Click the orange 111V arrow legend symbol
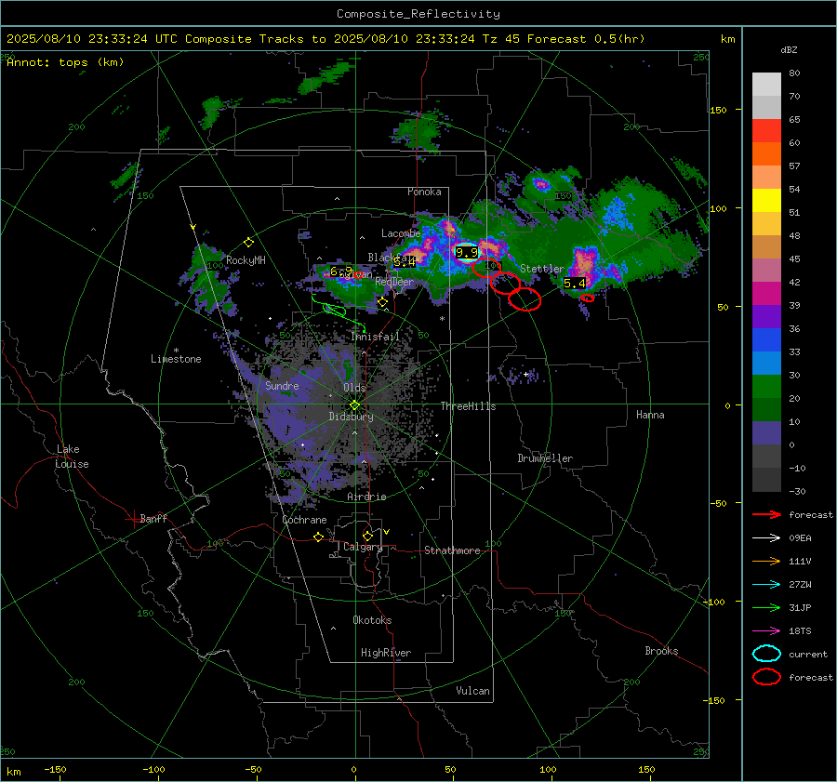The width and height of the screenshot is (837, 782). [766, 561]
